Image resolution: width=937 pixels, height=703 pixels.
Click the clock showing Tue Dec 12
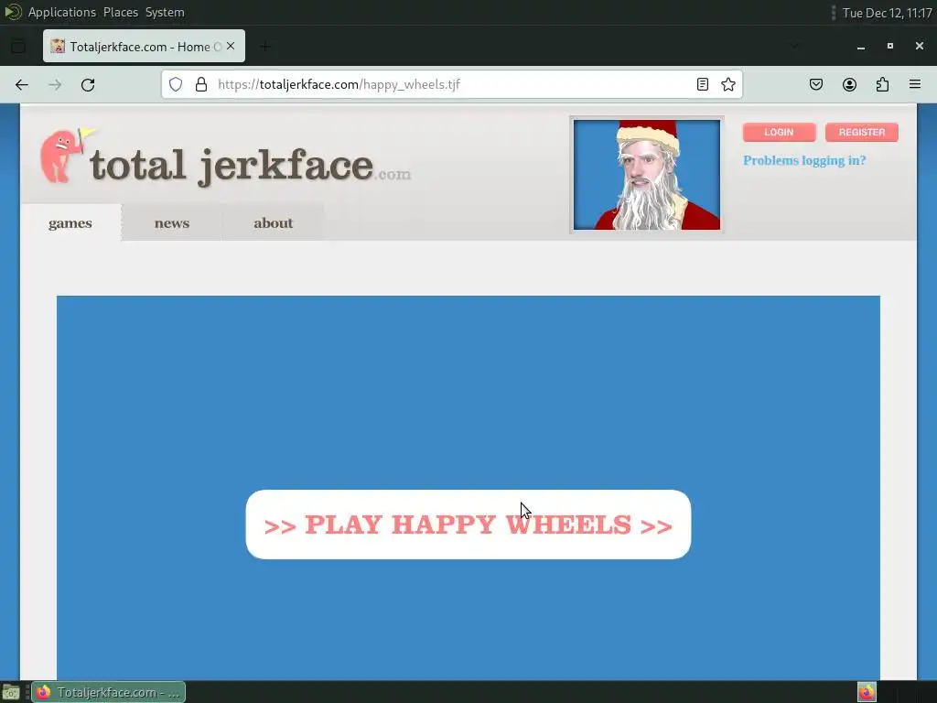[x=887, y=13]
